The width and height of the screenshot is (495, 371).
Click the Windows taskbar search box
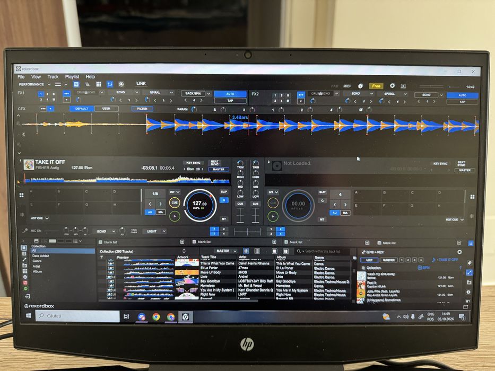(77, 316)
